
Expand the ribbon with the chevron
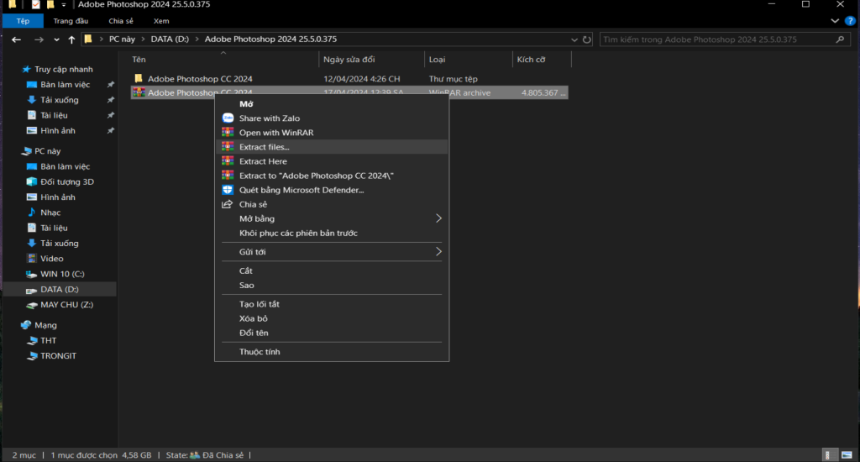click(835, 21)
